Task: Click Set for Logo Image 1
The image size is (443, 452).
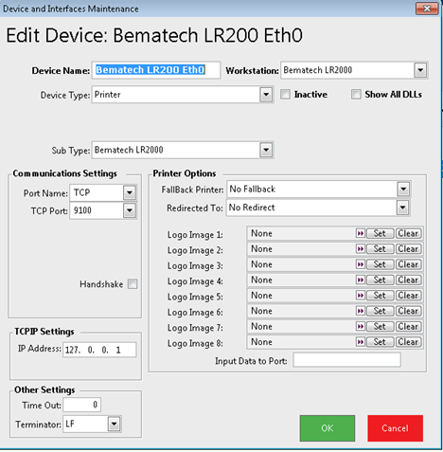Action: [380, 234]
